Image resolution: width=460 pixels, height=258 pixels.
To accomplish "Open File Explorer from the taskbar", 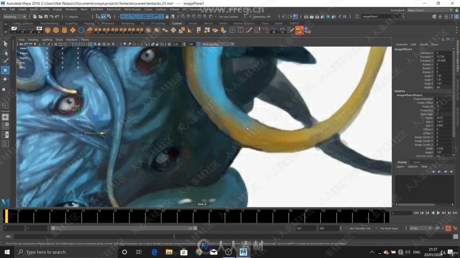I will pos(169,252).
